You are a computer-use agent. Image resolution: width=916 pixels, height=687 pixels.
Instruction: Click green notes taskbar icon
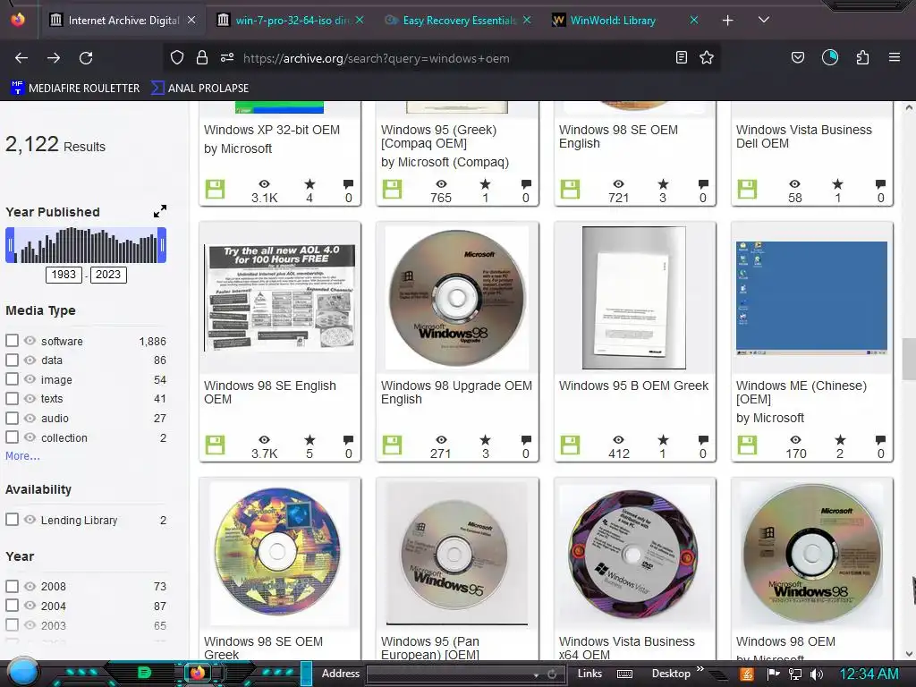pos(144,673)
